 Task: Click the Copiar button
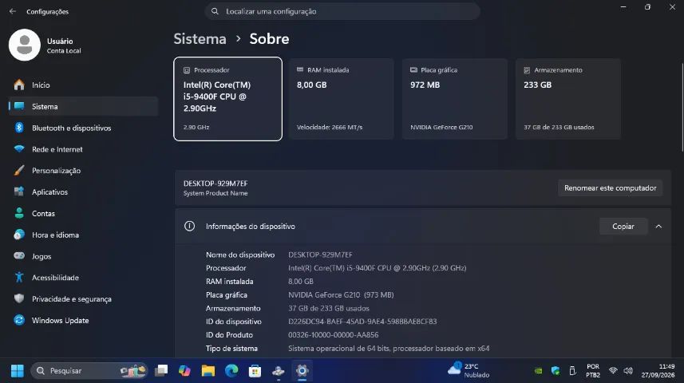(x=623, y=227)
